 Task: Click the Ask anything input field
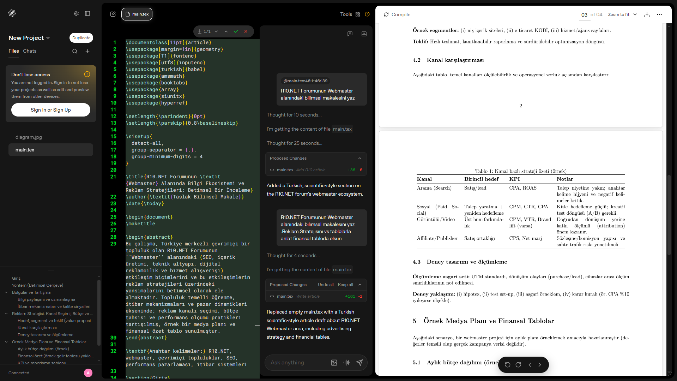298,363
